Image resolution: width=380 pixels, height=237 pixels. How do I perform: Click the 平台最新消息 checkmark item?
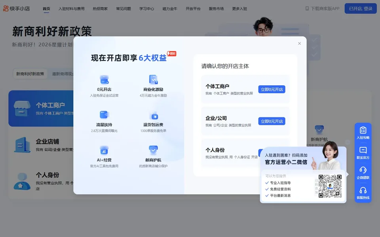(x=278, y=196)
